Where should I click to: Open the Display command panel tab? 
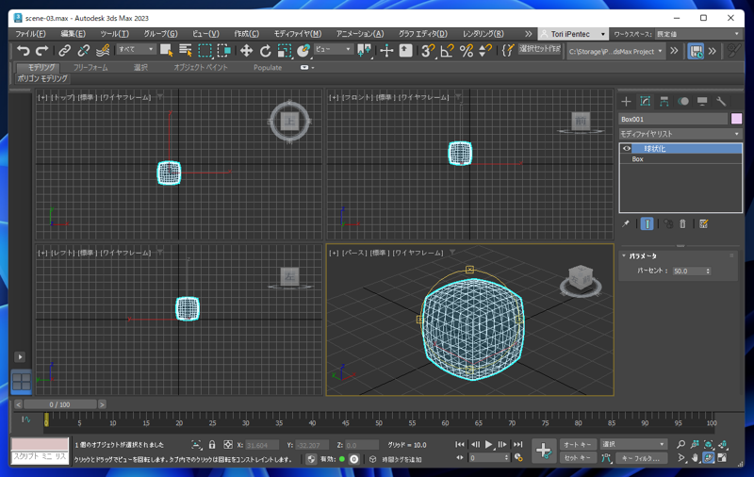[x=702, y=102]
